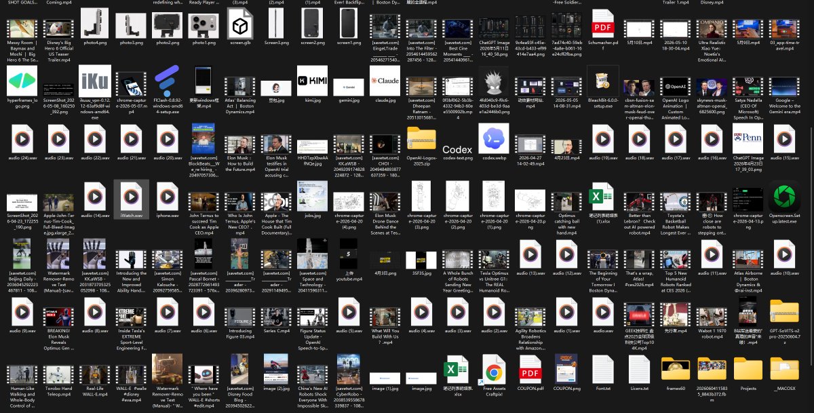Click the iphone.wav audio file
The image size is (814, 413).
[x=168, y=197]
